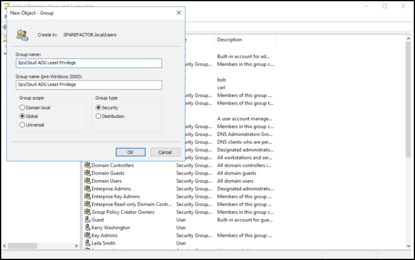Click 'A user account manage...' description
This screenshot has width=415, height=260.
tap(245, 119)
